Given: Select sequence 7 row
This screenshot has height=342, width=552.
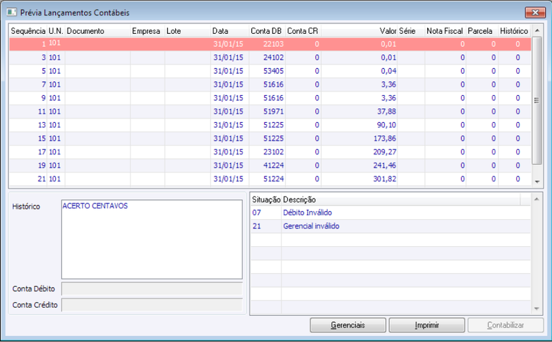Looking at the screenshot, I should click(270, 84).
